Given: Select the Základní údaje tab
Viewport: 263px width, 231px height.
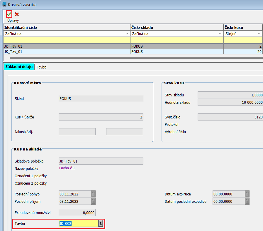Looking at the screenshot, I should 19,67.
